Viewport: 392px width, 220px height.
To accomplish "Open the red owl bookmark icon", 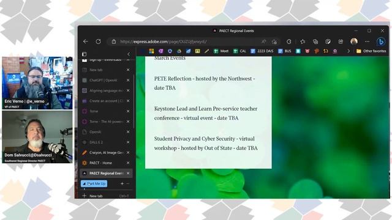I will pyautogui.click(x=307, y=51).
